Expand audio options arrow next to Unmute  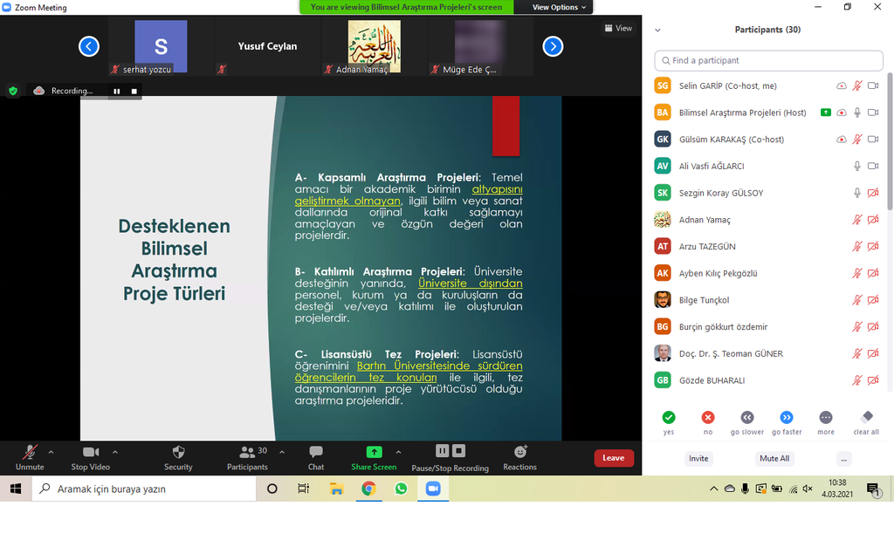[51, 452]
